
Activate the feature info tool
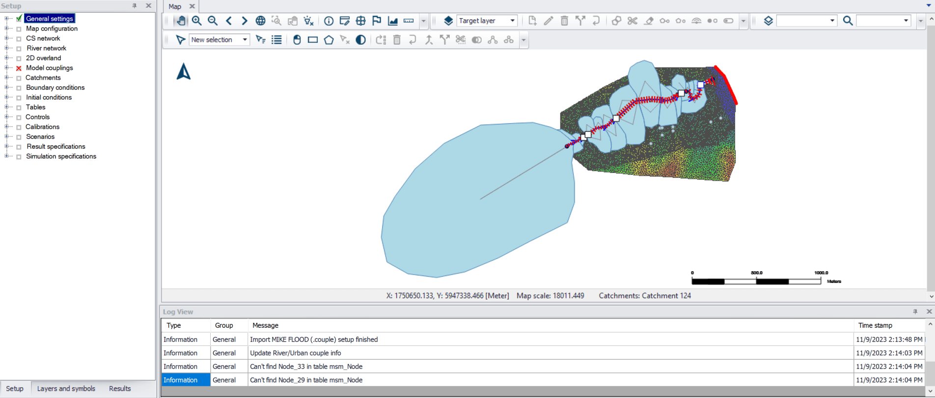click(329, 21)
